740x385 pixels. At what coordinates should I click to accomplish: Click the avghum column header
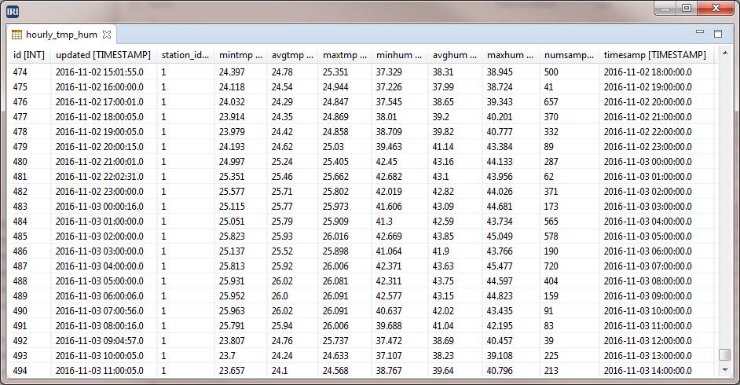455,55
